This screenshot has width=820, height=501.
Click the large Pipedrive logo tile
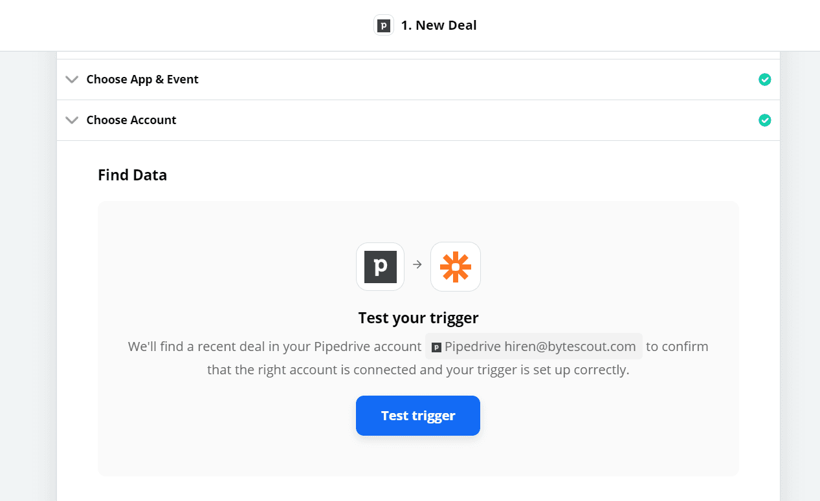(x=381, y=266)
